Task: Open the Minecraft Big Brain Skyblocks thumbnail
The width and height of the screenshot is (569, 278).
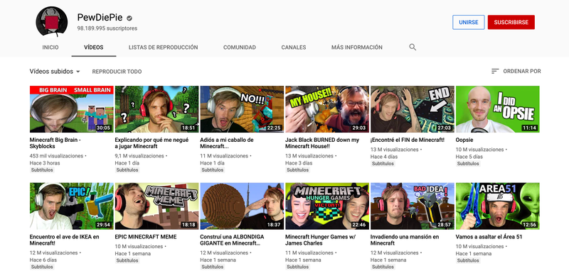Action: tap(72, 109)
